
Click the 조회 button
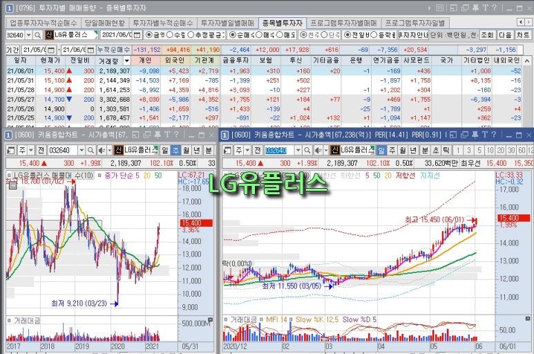pyautogui.click(x=487, y=35)
